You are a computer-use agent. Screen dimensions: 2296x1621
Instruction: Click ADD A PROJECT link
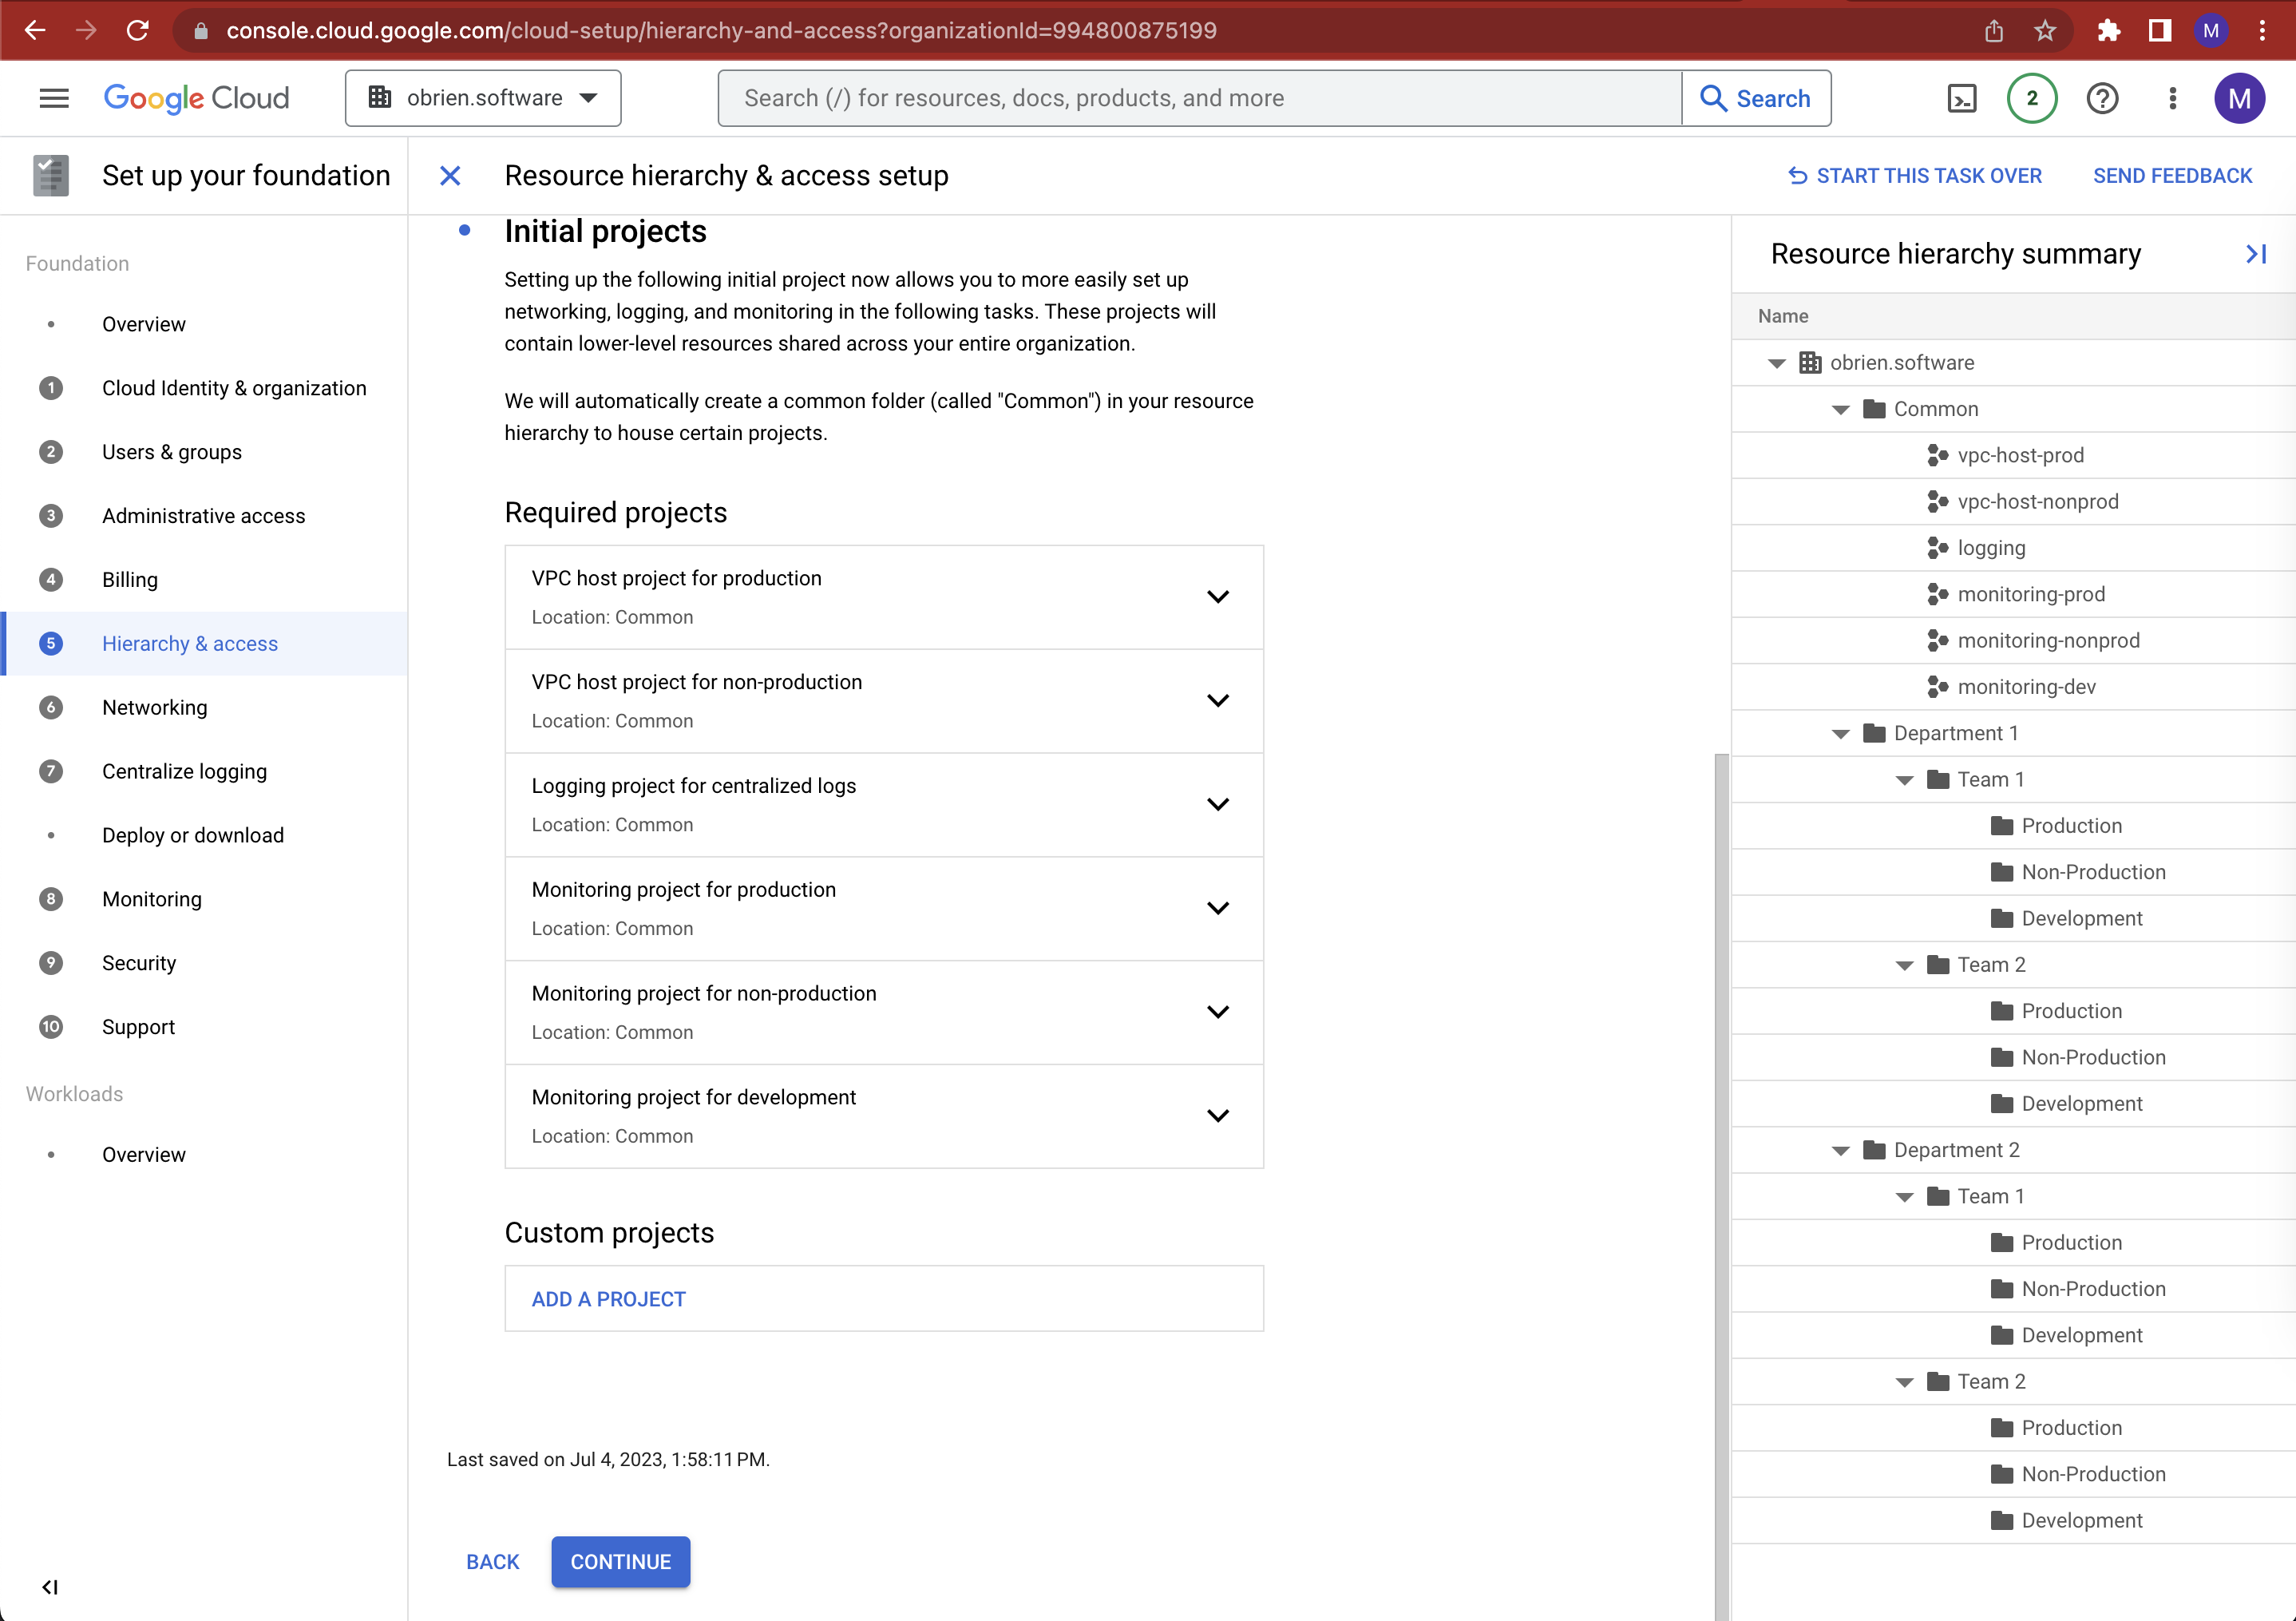click(607, 1298)
